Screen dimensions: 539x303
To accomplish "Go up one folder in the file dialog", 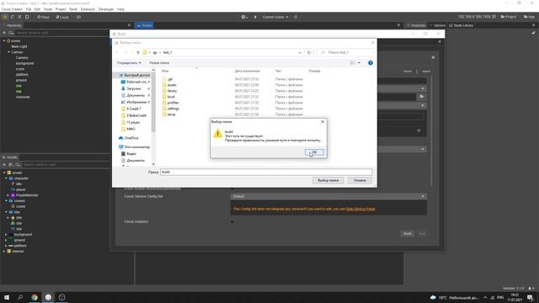I will pos(138,52).
